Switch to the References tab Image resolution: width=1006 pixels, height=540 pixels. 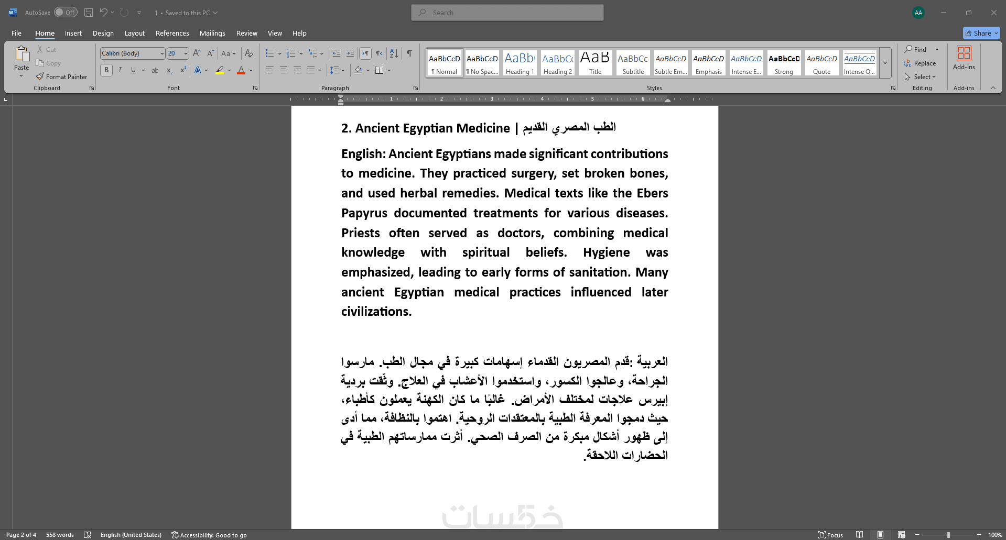(172, 34)
